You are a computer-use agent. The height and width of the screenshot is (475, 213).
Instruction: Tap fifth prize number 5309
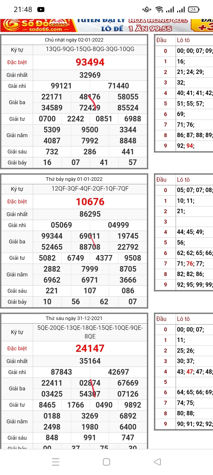point(52,130)
